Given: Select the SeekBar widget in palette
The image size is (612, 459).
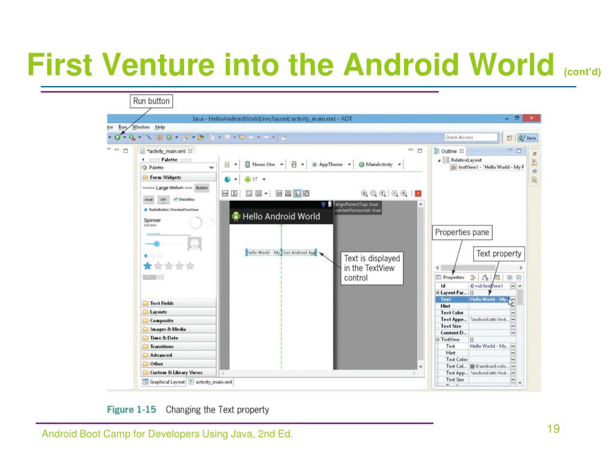Looking at the screenshot, I should point(164,244).
